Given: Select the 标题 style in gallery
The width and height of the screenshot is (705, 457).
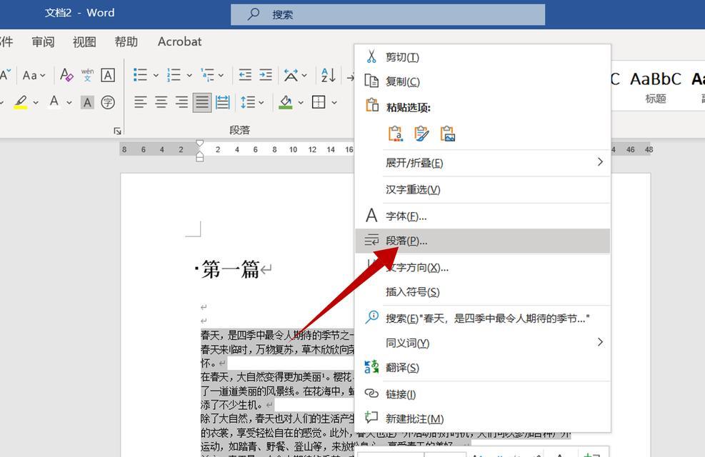Looking at the screenshot, I should click(x=656, y=86).
